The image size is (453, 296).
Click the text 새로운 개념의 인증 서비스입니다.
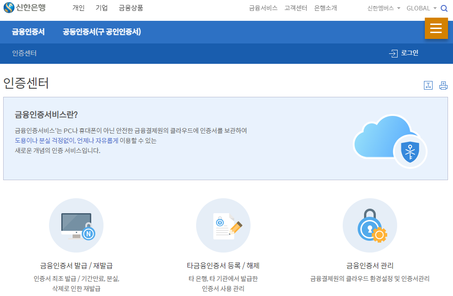pyautogui.click(x=58, y=151)
